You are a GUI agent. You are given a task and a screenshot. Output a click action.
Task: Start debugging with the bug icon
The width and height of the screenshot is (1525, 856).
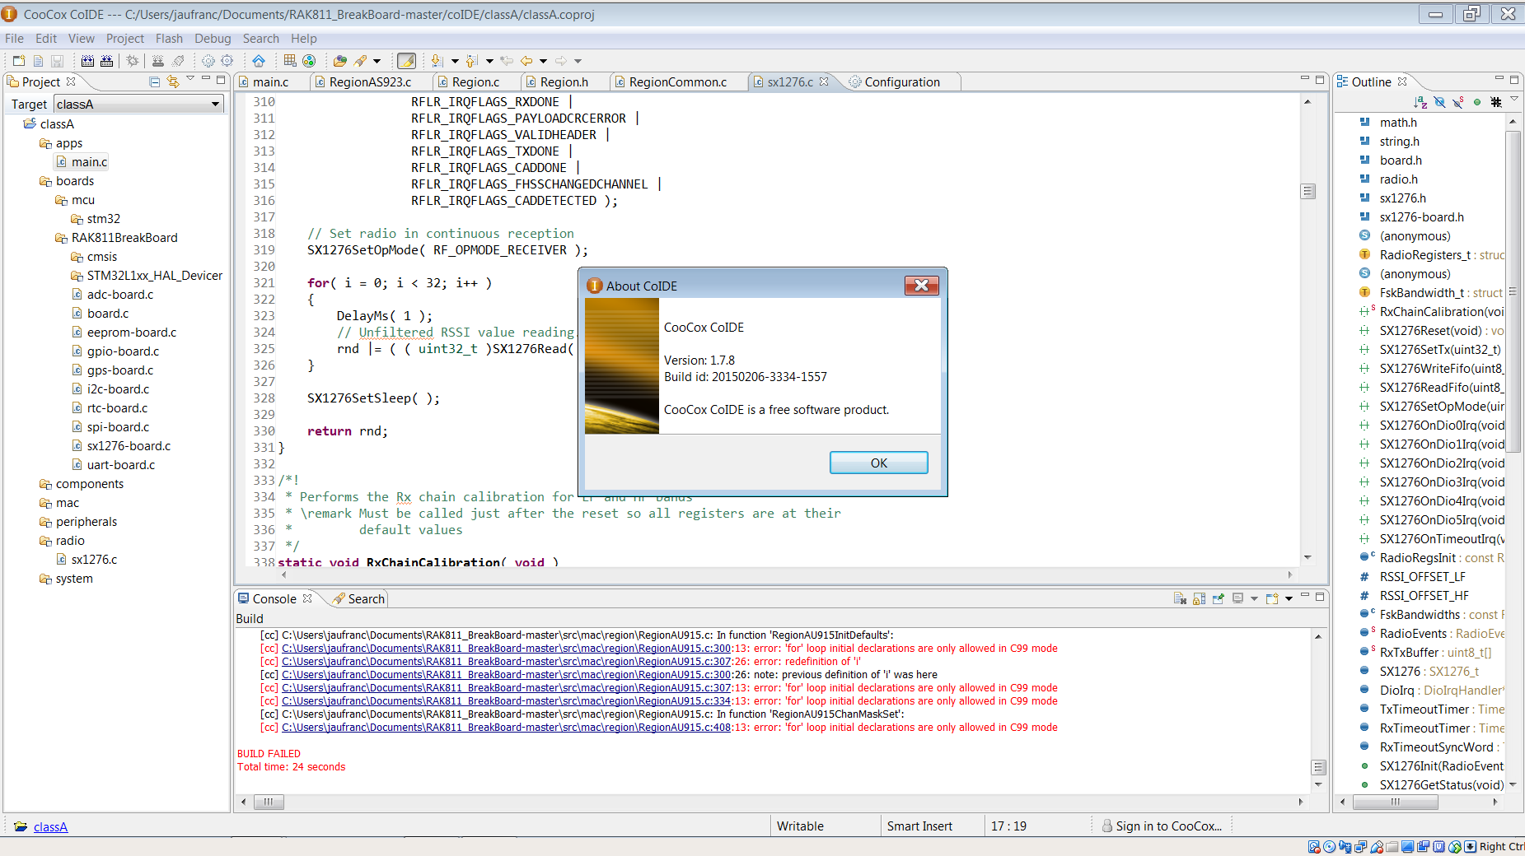pos(132,61)
